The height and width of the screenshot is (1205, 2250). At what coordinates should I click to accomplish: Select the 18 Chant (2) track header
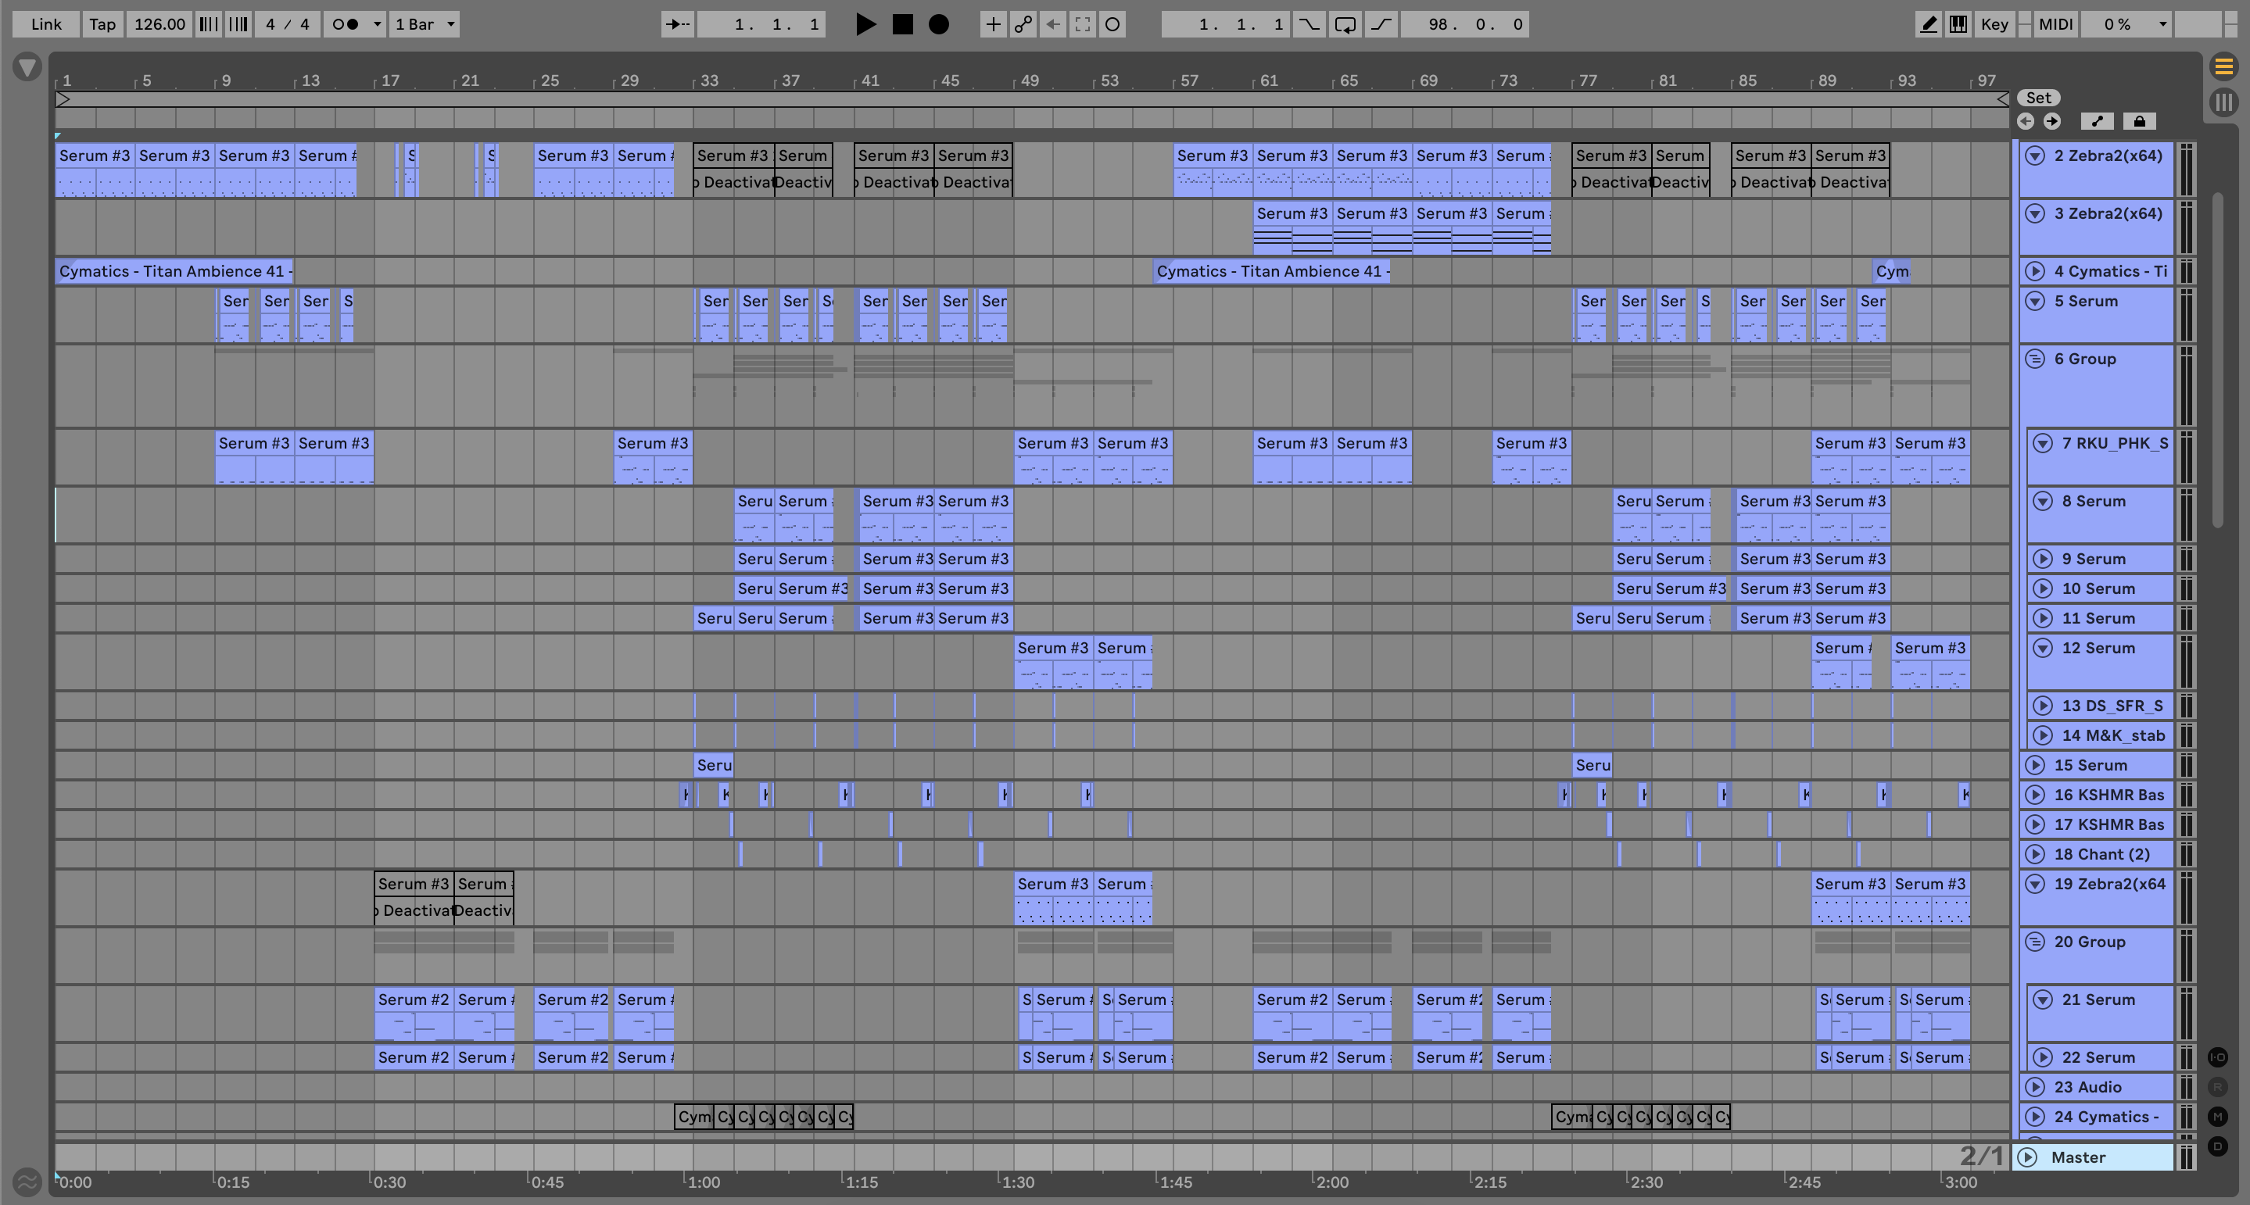point(2096,854)
